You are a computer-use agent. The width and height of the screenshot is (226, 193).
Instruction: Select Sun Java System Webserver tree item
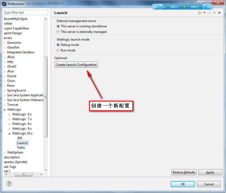pyautogui.click(x=25, y=100)
